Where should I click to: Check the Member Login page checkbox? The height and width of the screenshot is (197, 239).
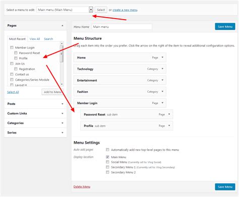[12, 47]
